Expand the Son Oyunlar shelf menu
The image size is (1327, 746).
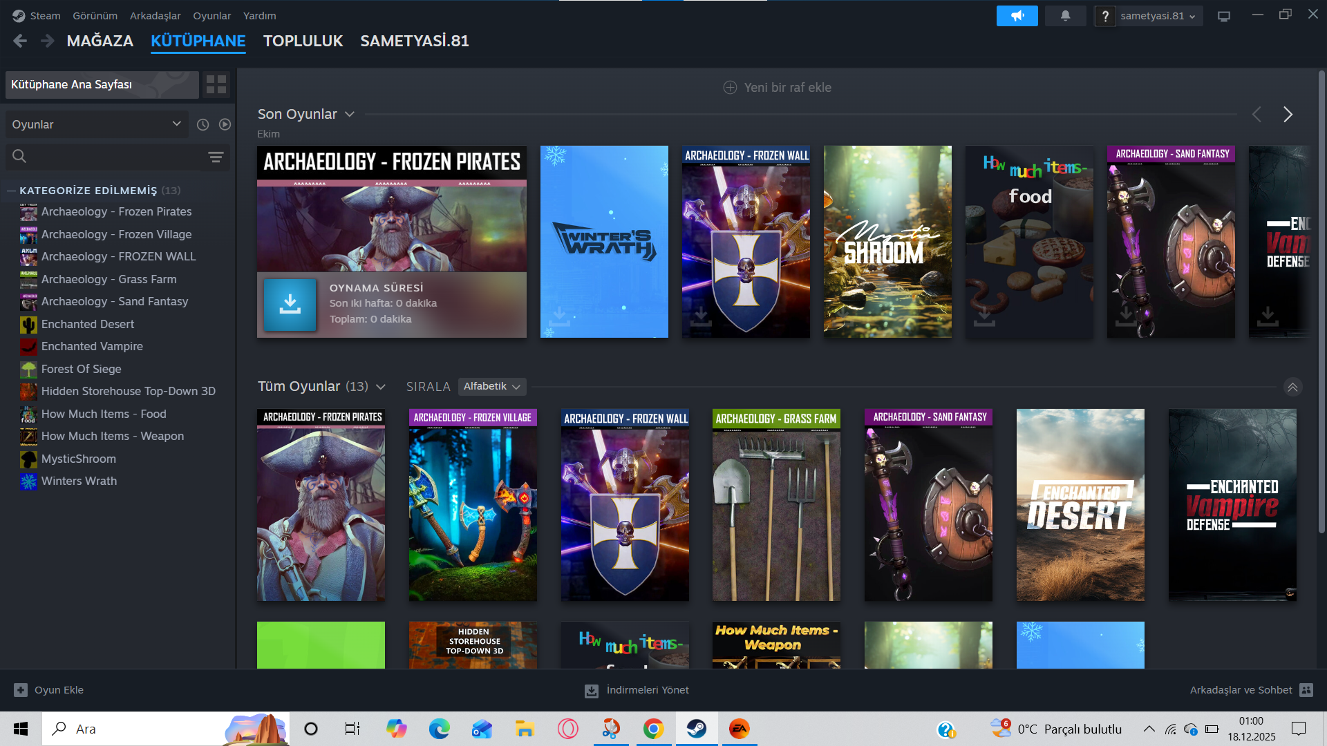[350, 115]
